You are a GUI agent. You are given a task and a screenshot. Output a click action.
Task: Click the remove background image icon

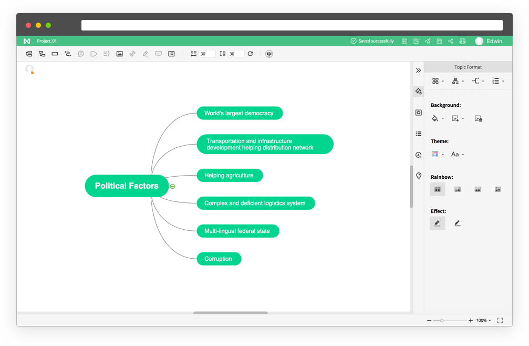click(478, 119)
